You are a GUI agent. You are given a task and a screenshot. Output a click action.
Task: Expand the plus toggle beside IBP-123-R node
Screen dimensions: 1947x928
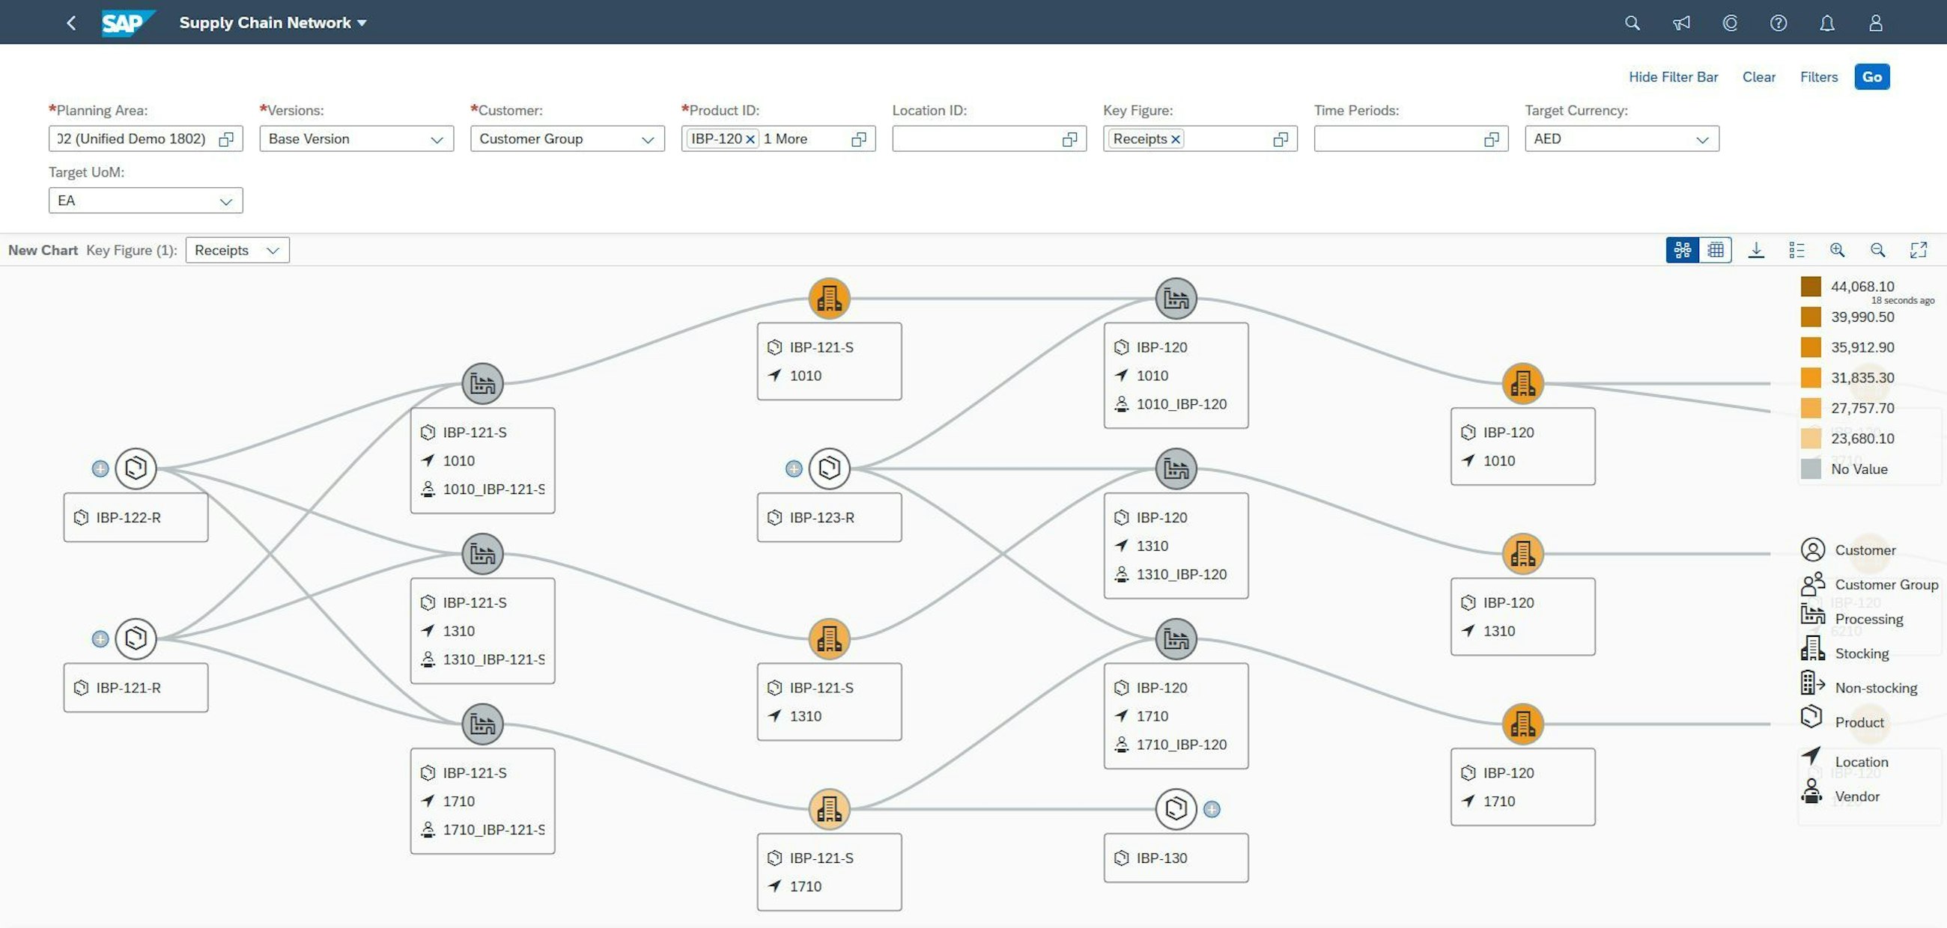[x=793, y=468]
